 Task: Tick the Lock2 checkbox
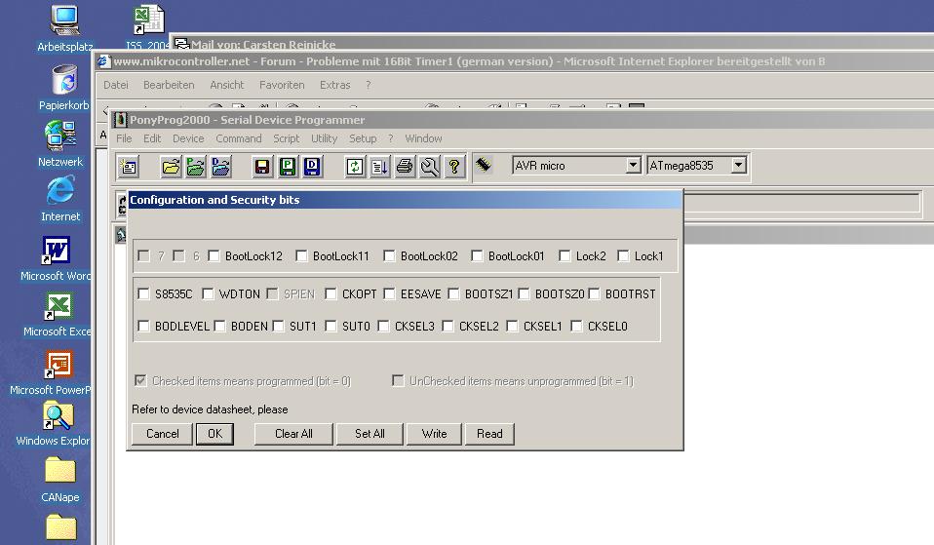coord(564,256)
